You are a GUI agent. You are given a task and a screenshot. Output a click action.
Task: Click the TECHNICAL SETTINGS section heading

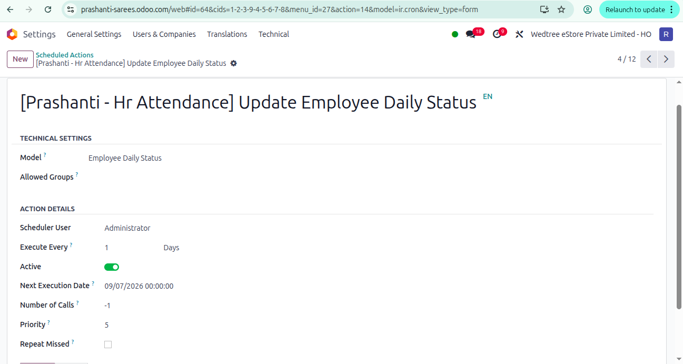click(56, 138)
